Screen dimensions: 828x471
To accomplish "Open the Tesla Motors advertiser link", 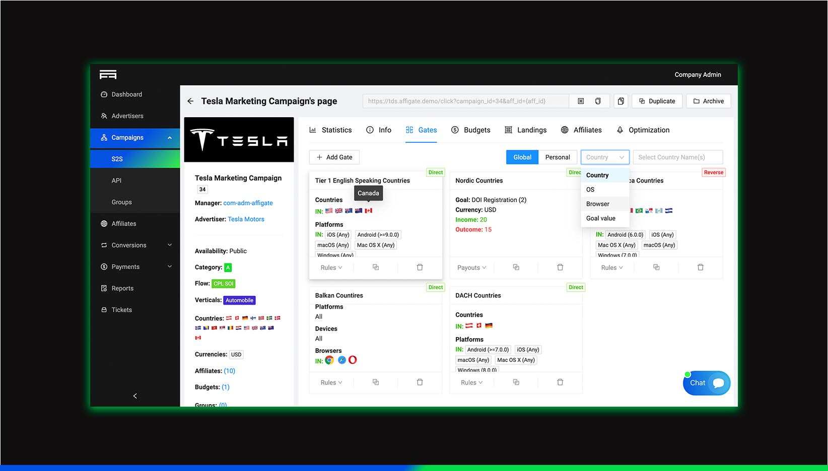I will tap(246, 219).
